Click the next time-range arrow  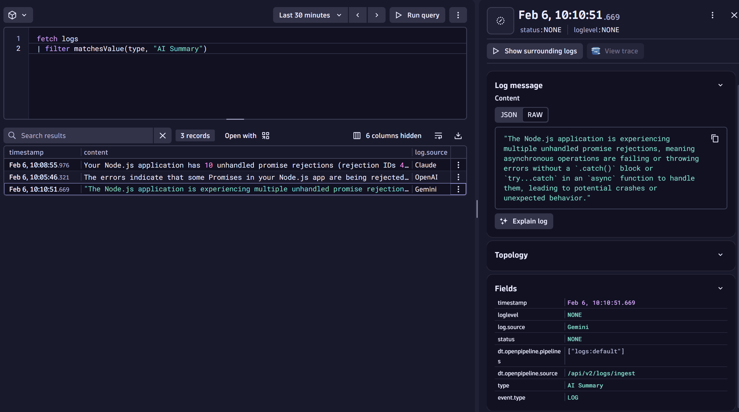pos(376,15)
